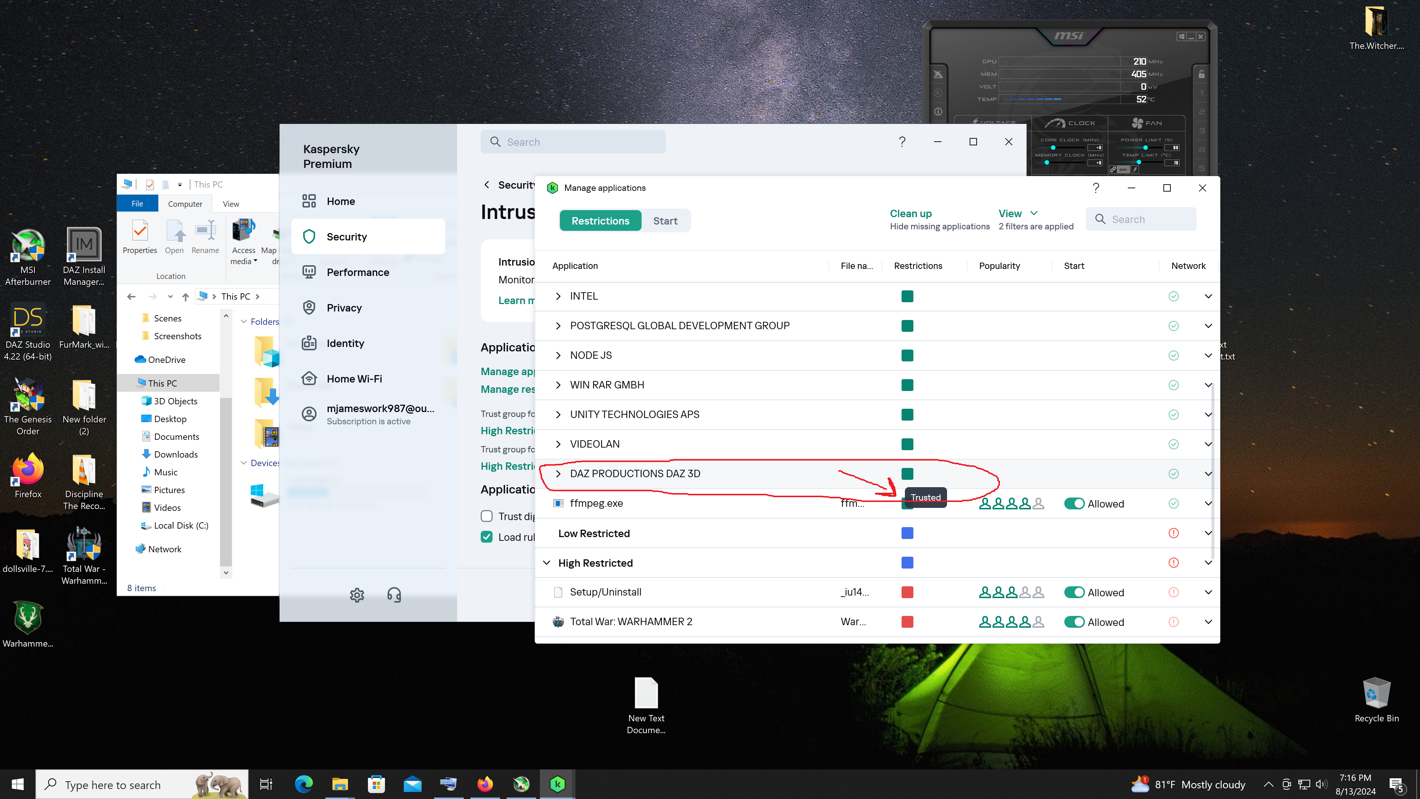
Task: Select the Restrictions tab
Action: [600, 220]
